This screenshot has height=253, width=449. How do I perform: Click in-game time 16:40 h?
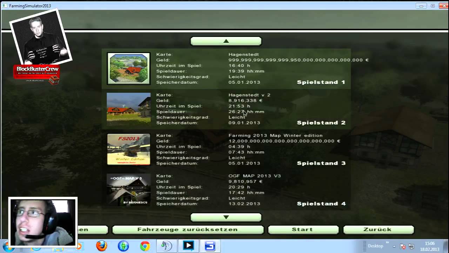[x=239, y=65]
